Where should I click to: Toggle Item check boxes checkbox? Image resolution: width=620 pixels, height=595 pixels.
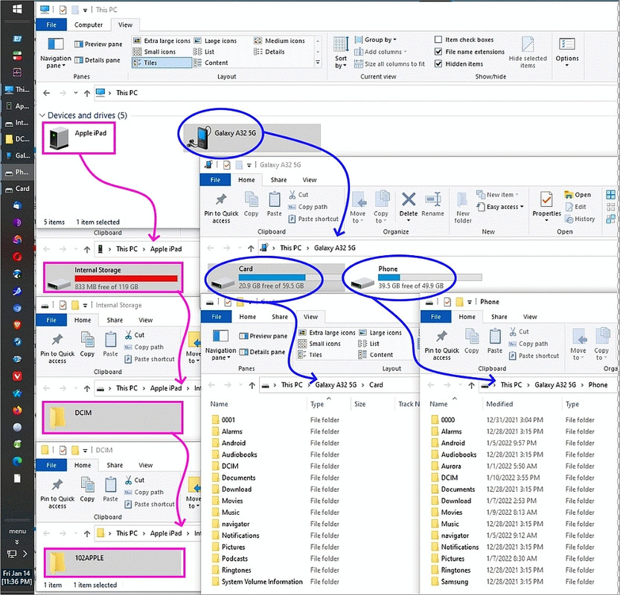point(438,39)
